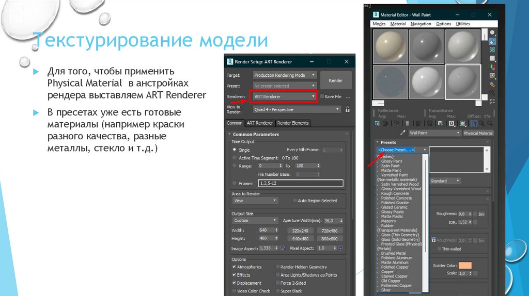Screen dimensions: 529x296
Task: Toggle Show Shaded Material in Viewport icon
Action: [x=462, y=123]
